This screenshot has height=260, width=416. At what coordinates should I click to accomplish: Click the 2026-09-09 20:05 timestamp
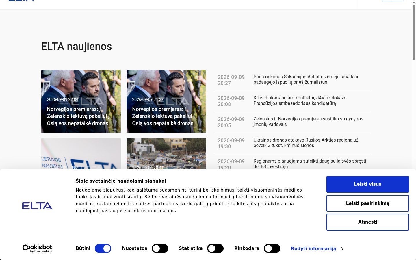click(231, 122)
